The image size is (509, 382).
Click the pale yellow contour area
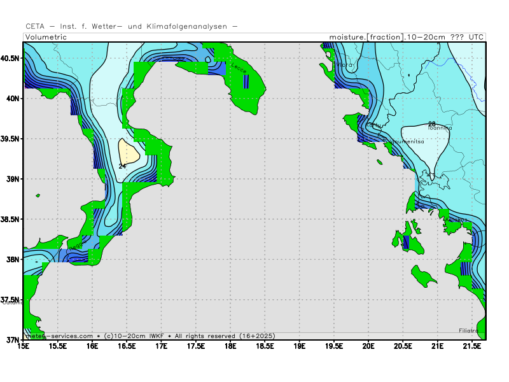click(x=129, y=151)
